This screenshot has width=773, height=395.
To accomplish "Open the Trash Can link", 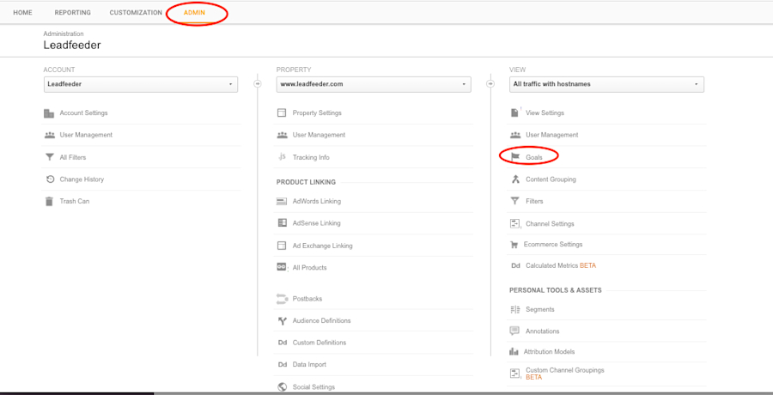I will 75,201.
